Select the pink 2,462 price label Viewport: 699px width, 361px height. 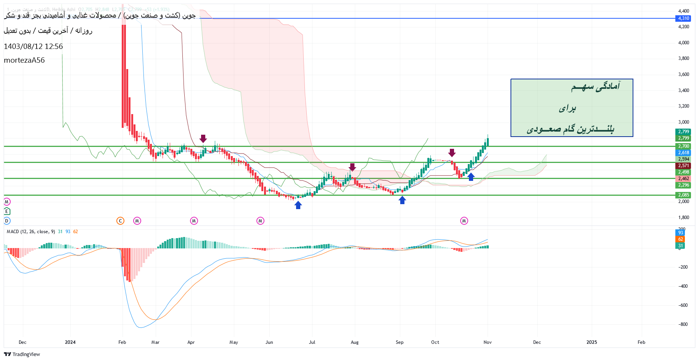pyautogui.click(x=683, y=179)
